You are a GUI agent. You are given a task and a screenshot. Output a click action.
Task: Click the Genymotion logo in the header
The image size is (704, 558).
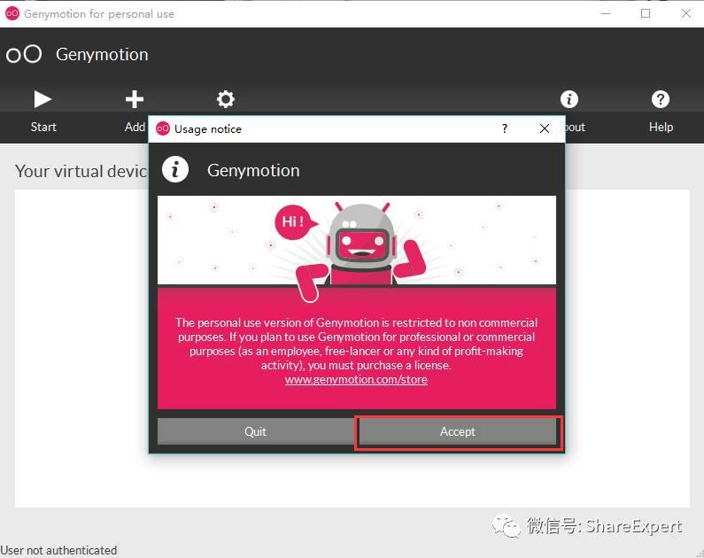coord(24,54)
